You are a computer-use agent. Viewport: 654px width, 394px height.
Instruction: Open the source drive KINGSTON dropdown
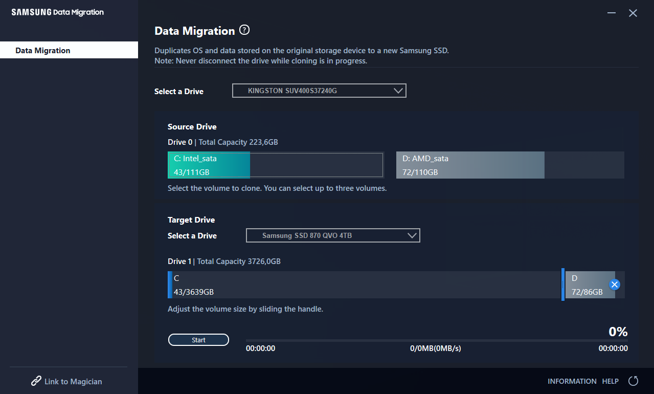[319, 91]
